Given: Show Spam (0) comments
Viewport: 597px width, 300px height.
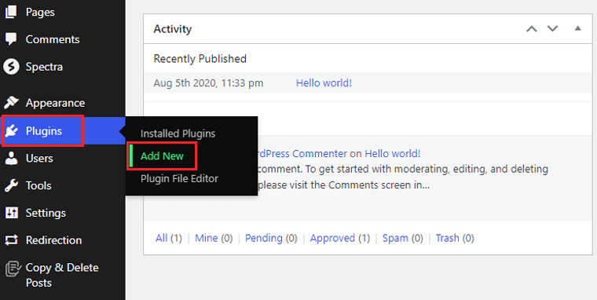Looking at the screenshot, I should click(402, 238).
